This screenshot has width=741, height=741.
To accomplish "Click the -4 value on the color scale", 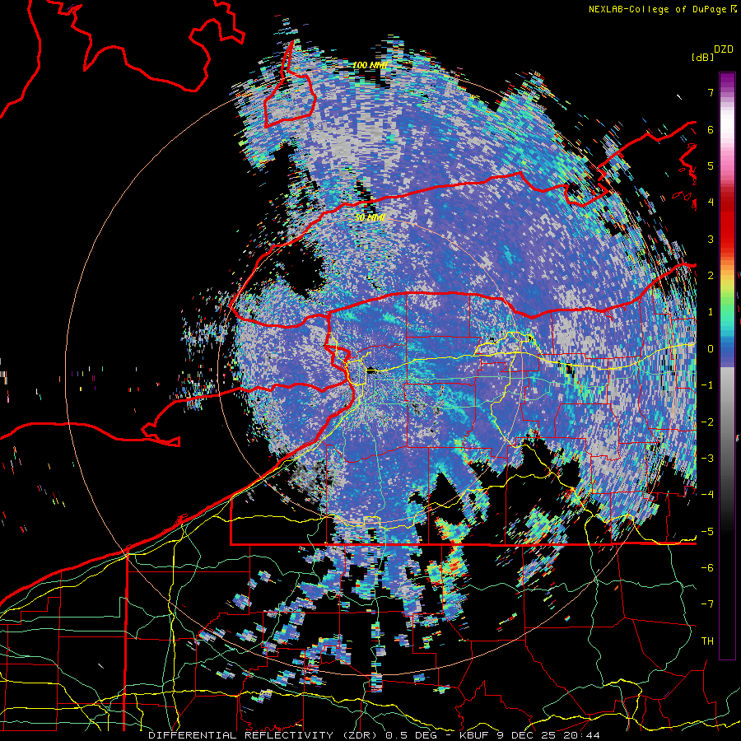I will pos(707,495).
